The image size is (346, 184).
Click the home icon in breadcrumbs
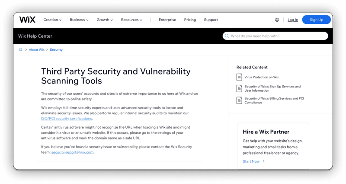click(x=20, y=49)
